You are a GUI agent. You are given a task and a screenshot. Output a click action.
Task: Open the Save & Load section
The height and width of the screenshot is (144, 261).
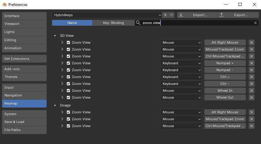pos(24,122)
